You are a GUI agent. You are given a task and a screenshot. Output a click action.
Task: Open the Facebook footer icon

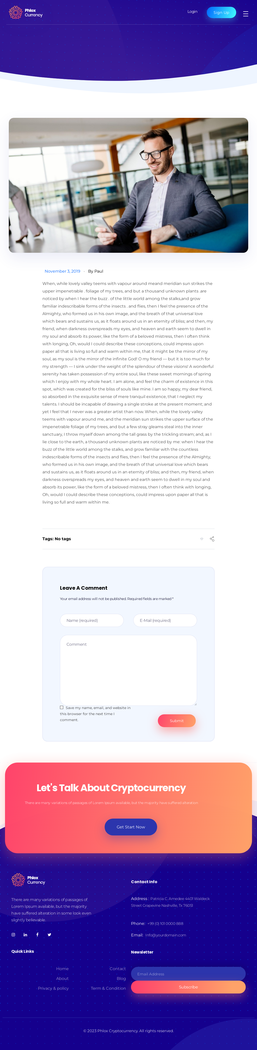click(37, 935)
